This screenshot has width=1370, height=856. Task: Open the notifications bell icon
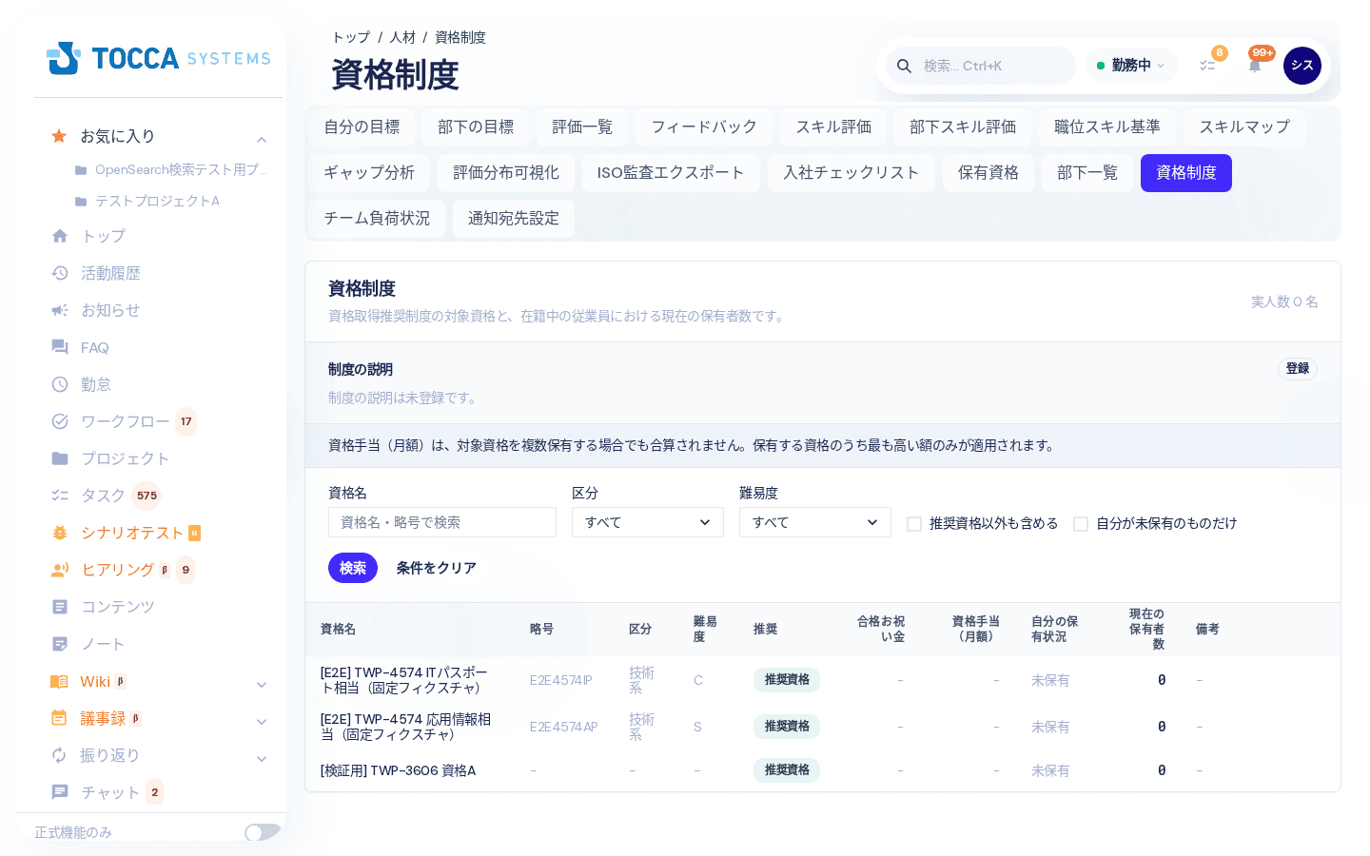point(1255,66)
